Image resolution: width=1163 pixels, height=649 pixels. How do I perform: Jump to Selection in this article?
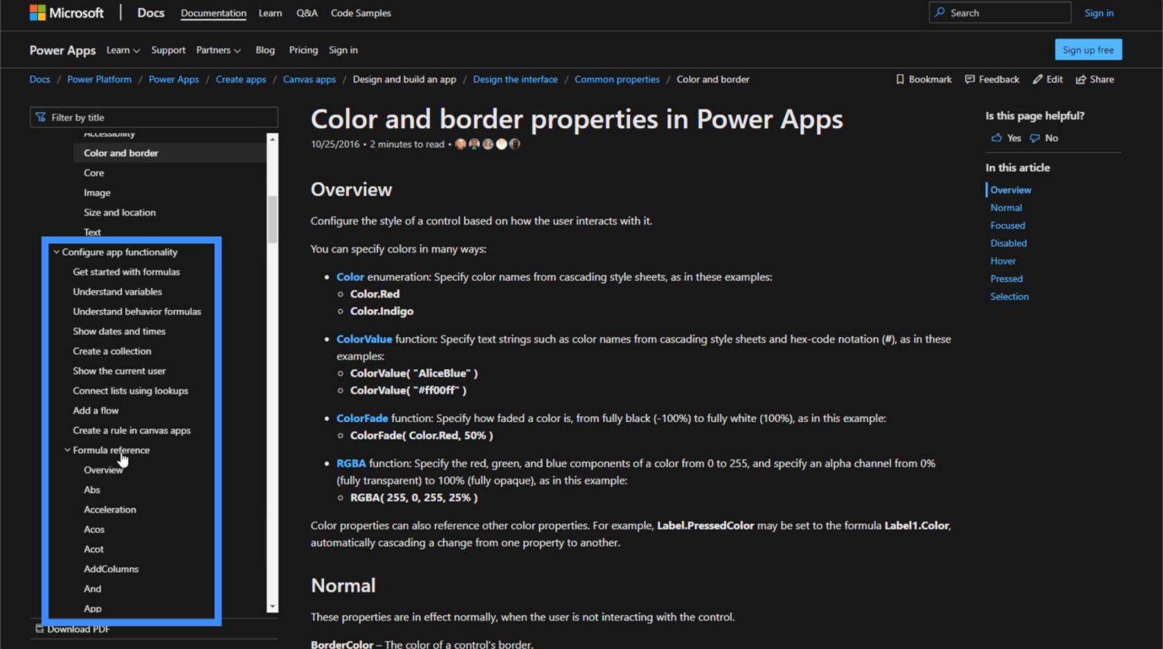(x=1009, y=297)
